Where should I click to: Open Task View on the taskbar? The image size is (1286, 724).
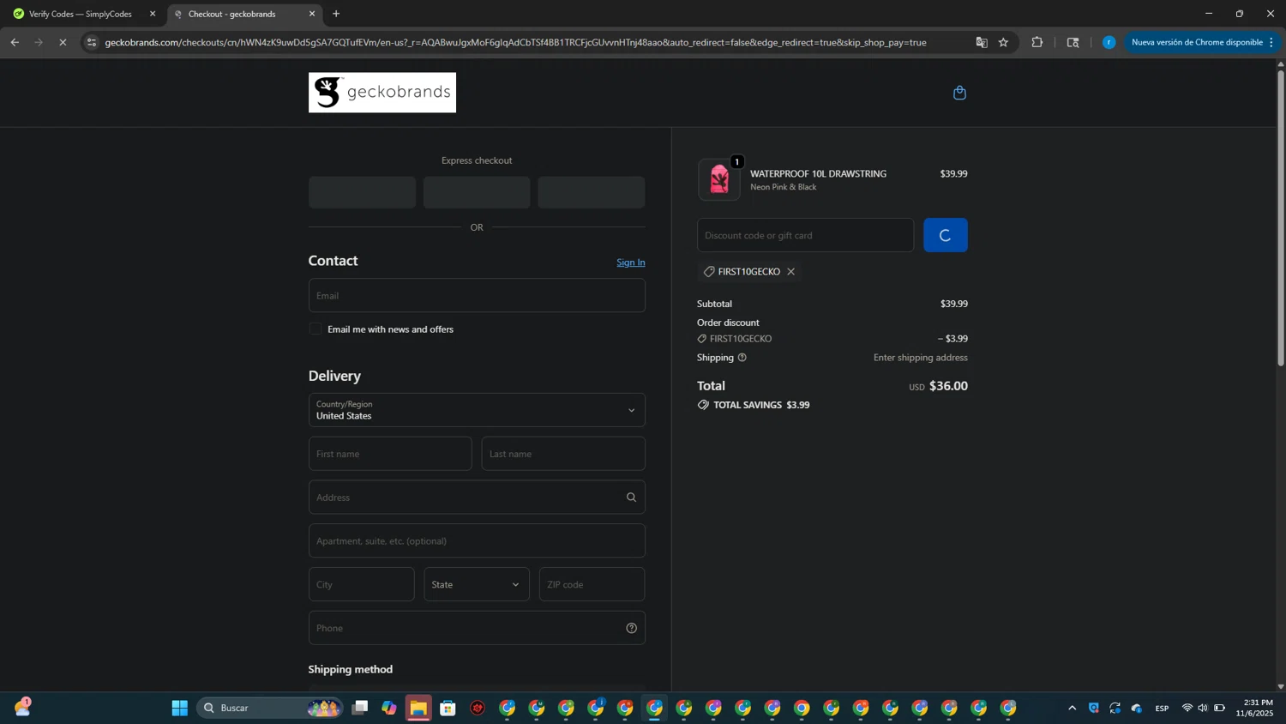360,708
